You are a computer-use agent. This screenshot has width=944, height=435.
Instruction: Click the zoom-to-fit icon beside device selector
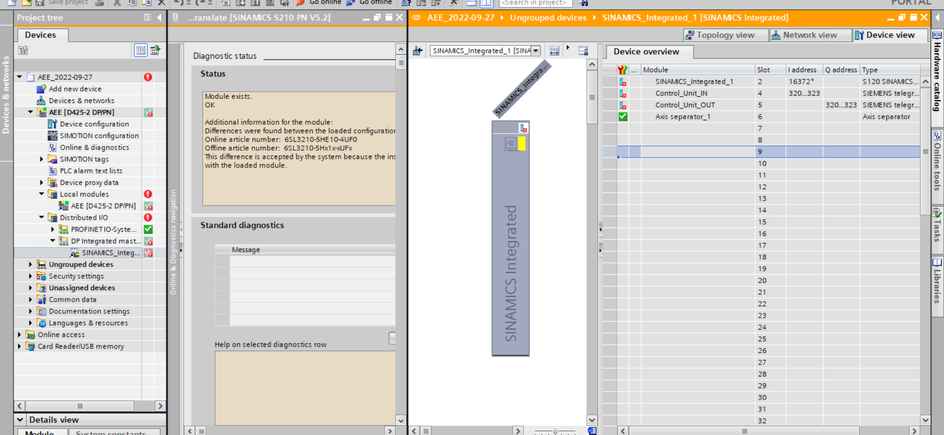point(554,51)
